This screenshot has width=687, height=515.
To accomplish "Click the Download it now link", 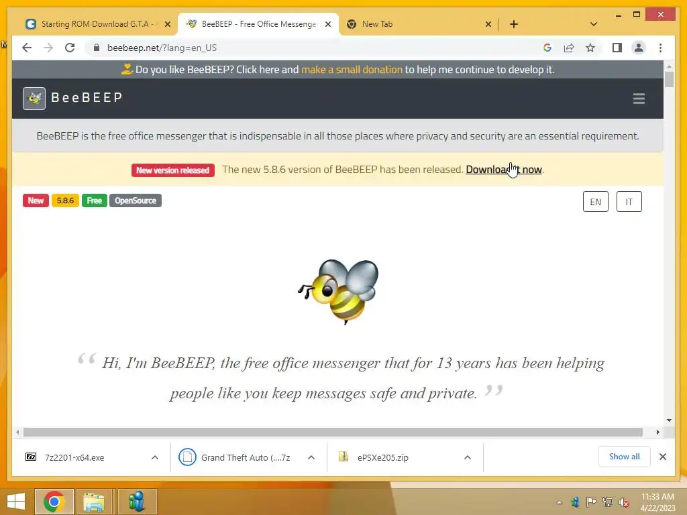I will (x=504, y=170).
